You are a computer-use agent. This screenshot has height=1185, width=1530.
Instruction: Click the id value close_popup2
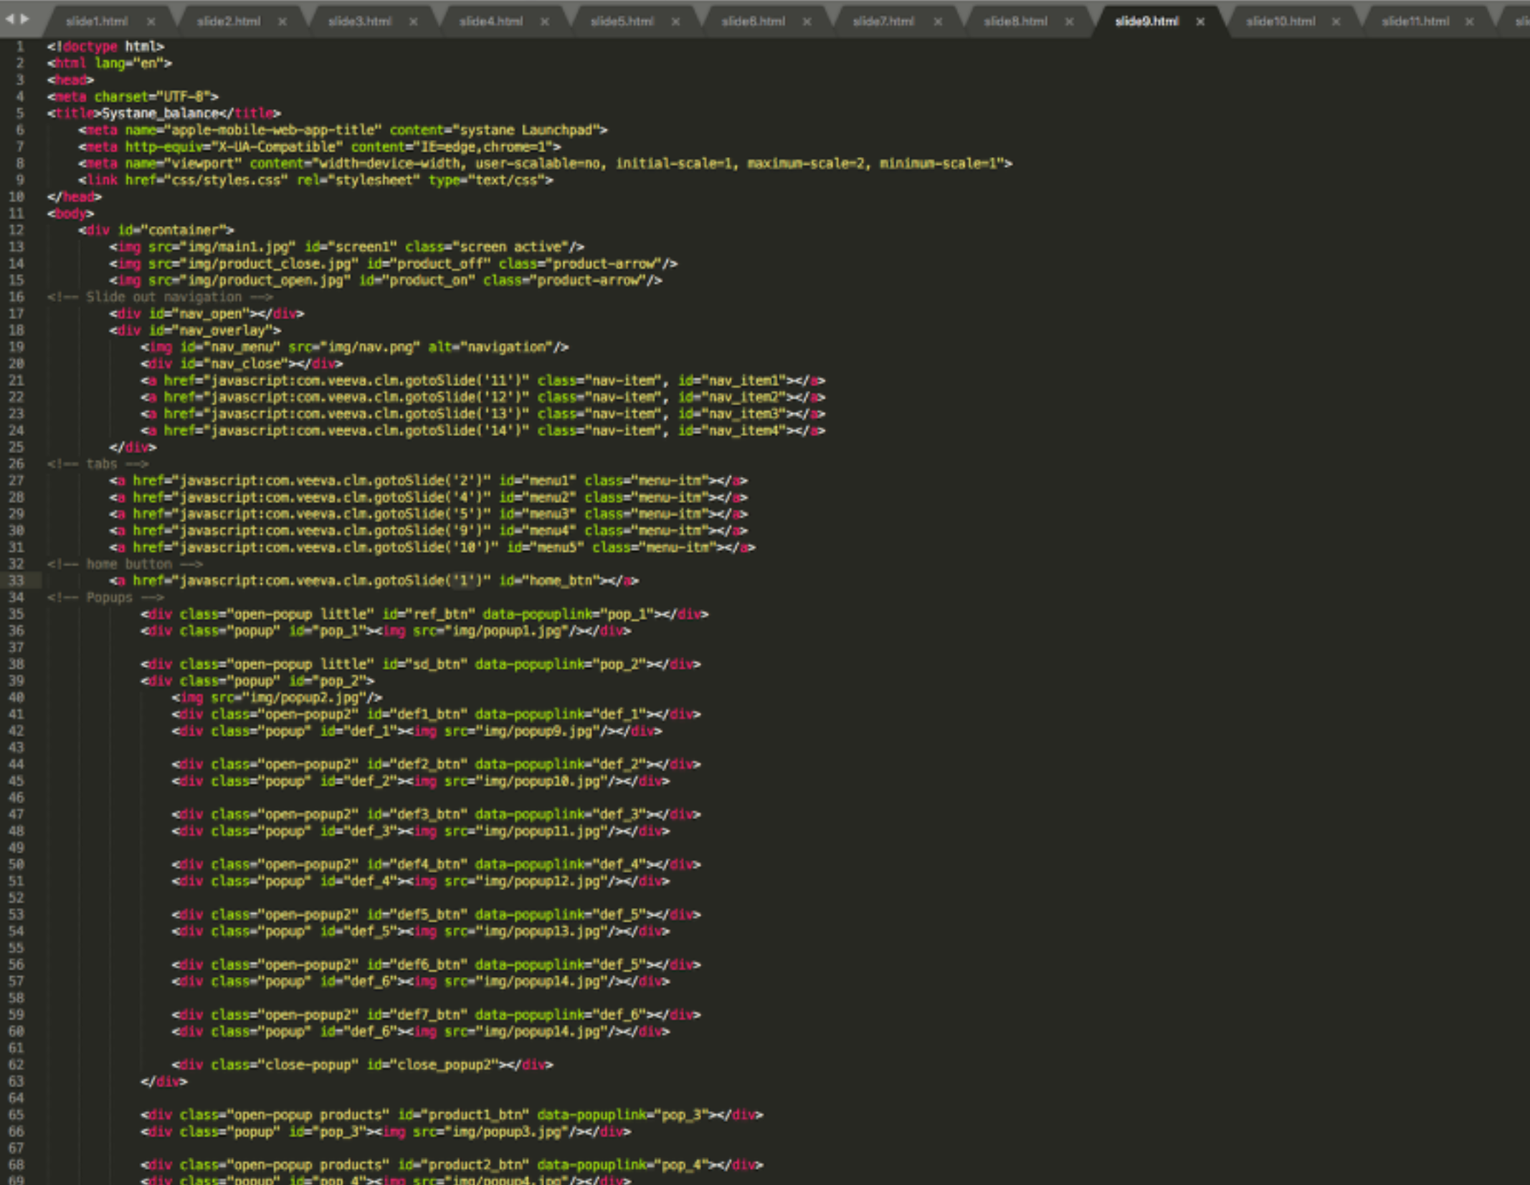pyautogui.click(x=444, y=1065)
